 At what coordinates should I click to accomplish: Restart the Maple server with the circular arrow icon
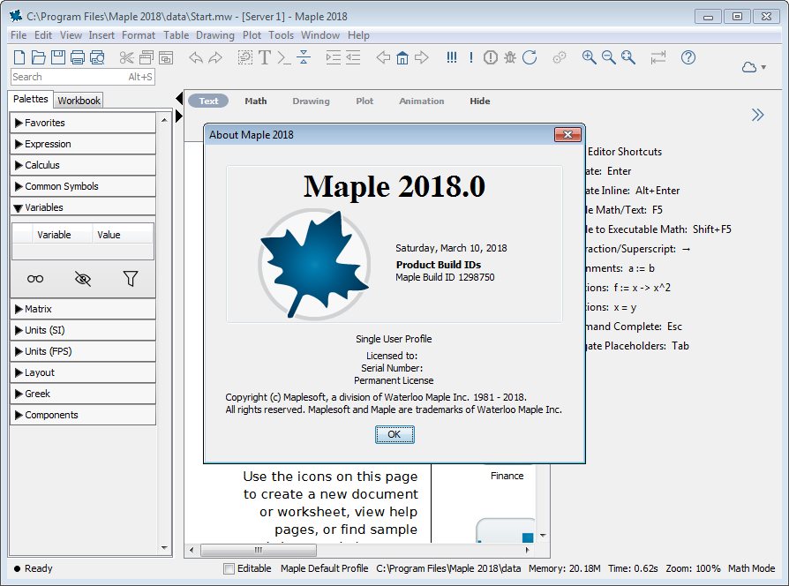pos(530,57)
